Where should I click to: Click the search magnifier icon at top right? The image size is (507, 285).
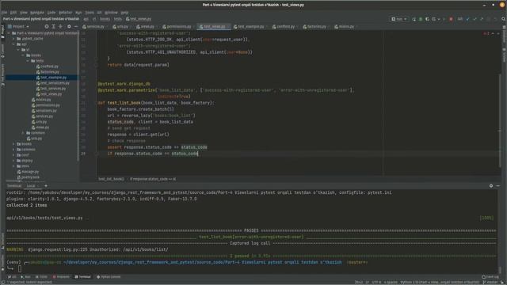(504, 19)
